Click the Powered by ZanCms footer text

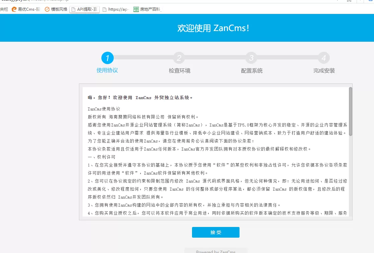click(216, 251)
